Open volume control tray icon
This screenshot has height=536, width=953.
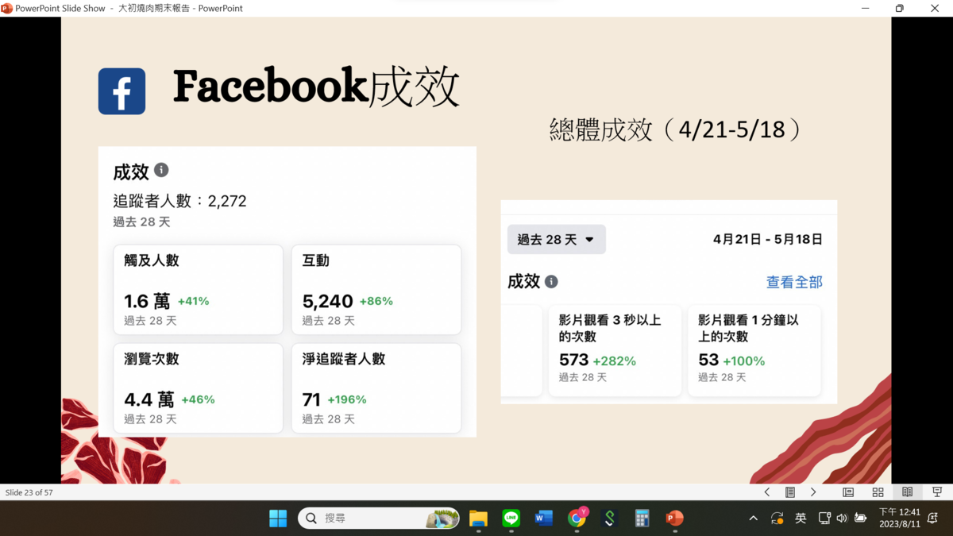point(842,519)
